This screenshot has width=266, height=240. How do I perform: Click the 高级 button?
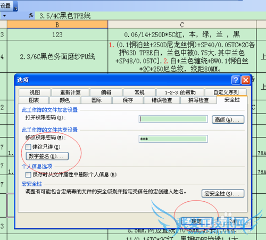coord(228,119)
